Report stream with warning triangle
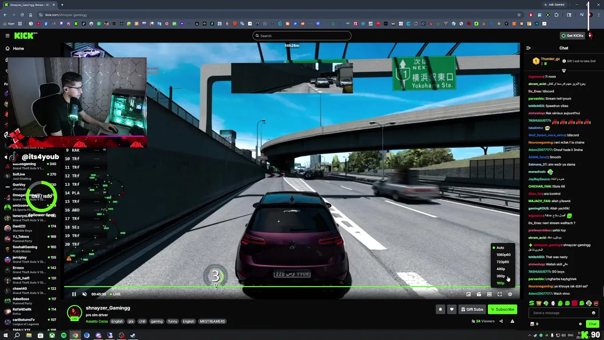This screenshot has width=604, height=340. [512, 321]
